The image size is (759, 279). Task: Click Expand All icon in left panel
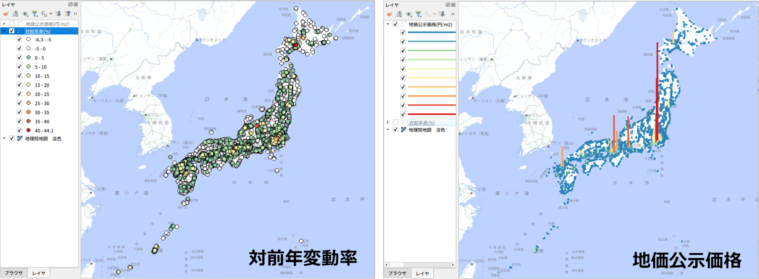[58, 14]
